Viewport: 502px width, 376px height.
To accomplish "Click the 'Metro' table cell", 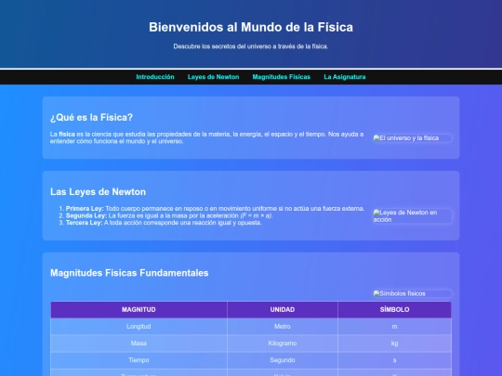I will 283,327.
